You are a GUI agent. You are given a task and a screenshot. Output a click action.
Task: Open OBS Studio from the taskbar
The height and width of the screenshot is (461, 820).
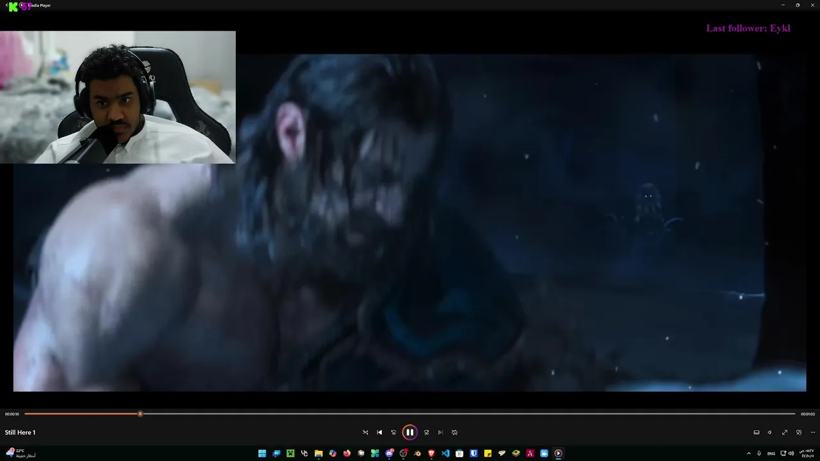point(403,453)
